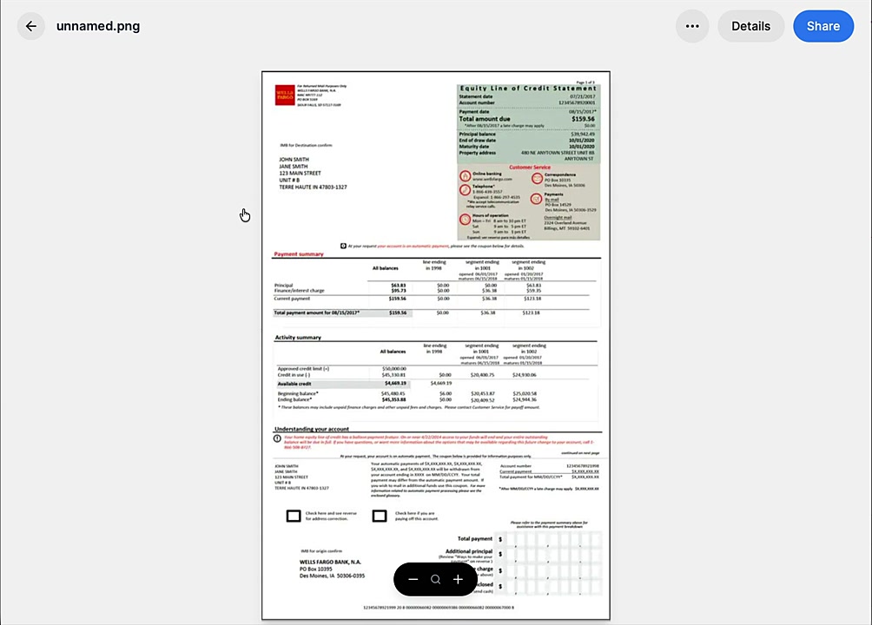Screen dimensions: 872x625
Task: Click the Available credit row label
Action: [x=294, y=384]
